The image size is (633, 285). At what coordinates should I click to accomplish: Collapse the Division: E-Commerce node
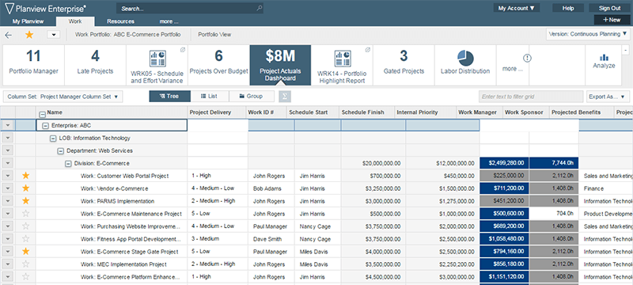(68, 164)
